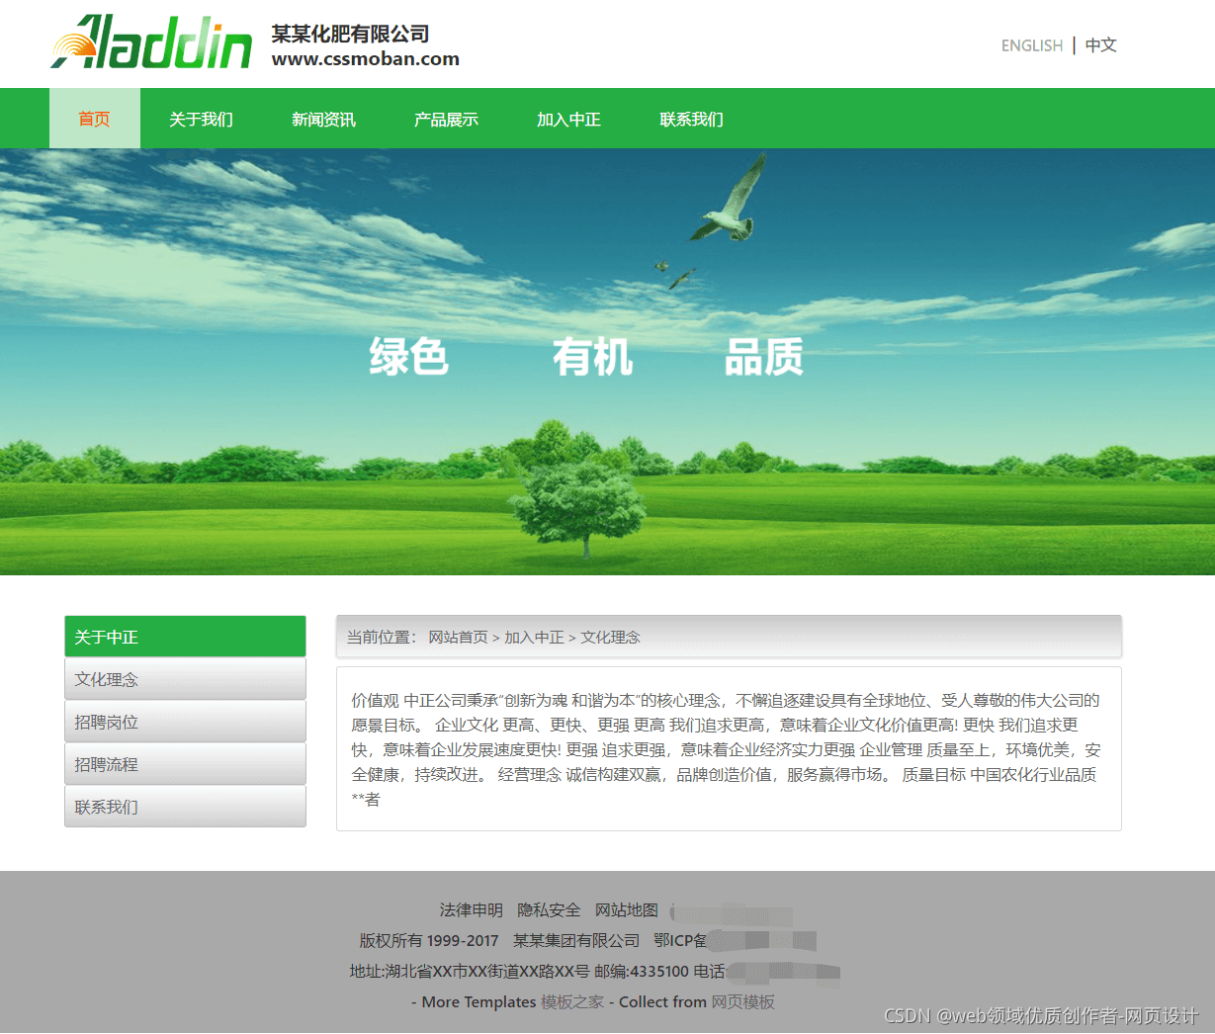1215x1034 pixels.
Task: Open 联系我们 in the top navigation
Action: point(691,119)
